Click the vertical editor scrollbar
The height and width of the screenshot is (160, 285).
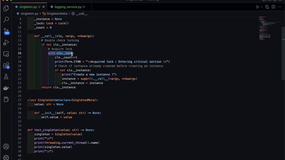pyautogui.click(x=283, y=53)
